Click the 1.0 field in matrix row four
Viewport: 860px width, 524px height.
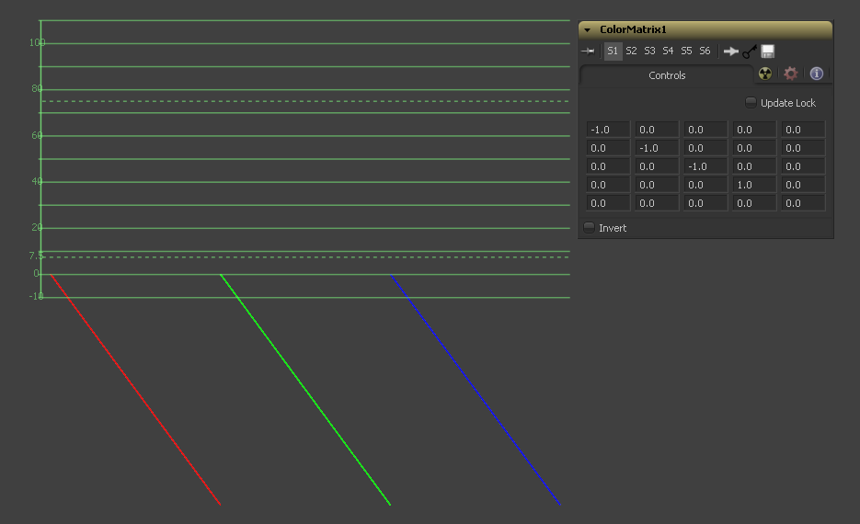coord(755,185)
